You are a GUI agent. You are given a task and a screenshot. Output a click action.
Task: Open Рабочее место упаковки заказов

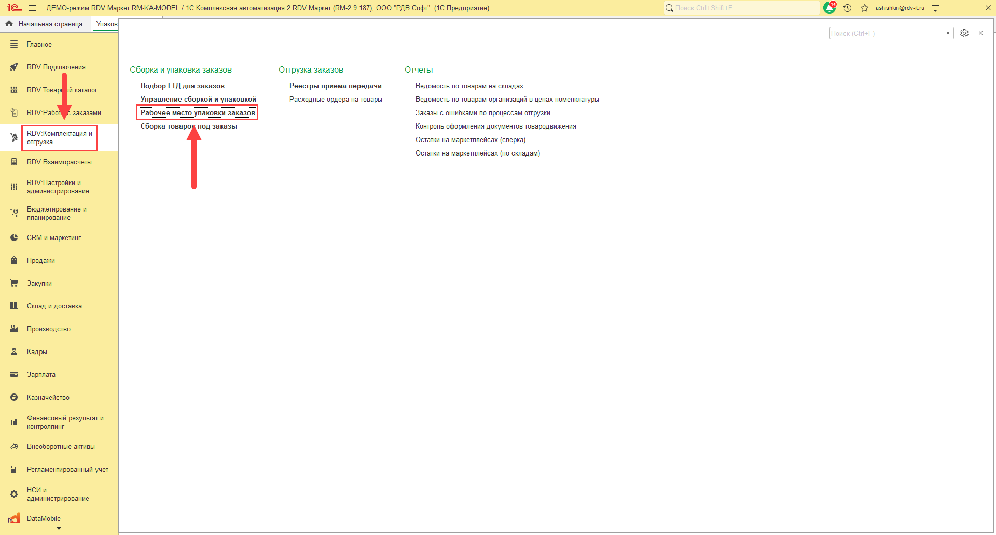(198, 112)
